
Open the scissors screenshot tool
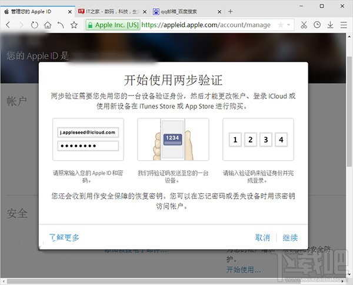[304, 25]
